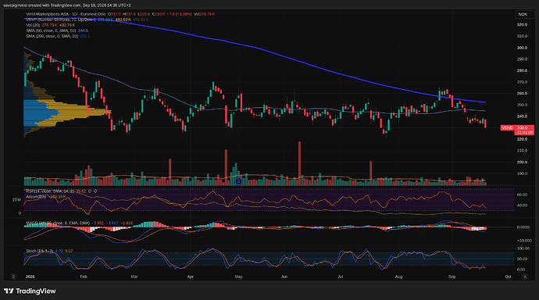Click the 260.0 price axis label
Viewport: 539px width, 300px height.
click(x=522, y=94)
